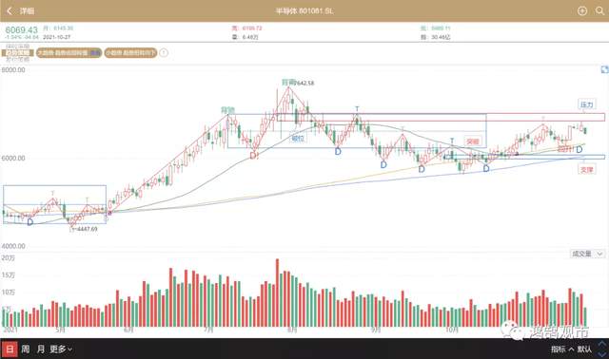Tap the up arrow in bottom-right corner

[602, 344]
